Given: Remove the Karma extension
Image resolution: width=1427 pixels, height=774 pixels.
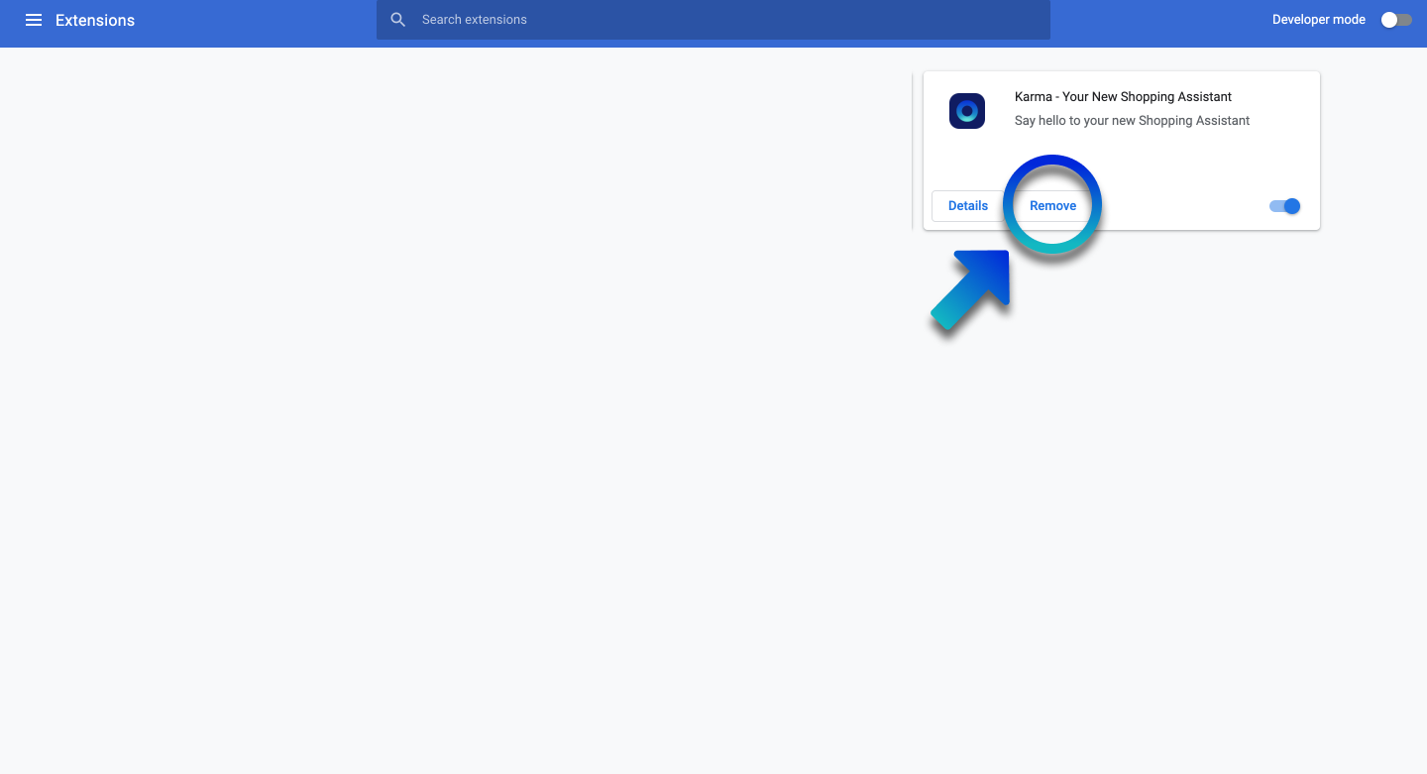Looking at the screenshot, I should [1052, 206].
